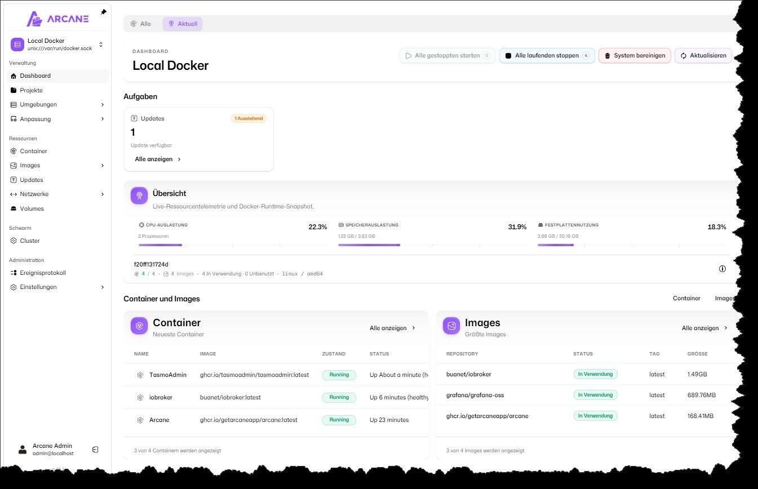The height and width of the screenshot is (489, 758).
Task: Click Alle anzeigen in Images card
Action: 705,328
